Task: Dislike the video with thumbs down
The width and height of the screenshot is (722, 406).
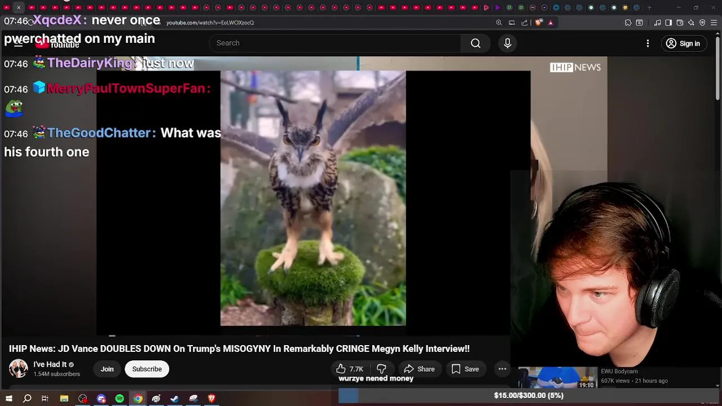Action: click(382, 369)
